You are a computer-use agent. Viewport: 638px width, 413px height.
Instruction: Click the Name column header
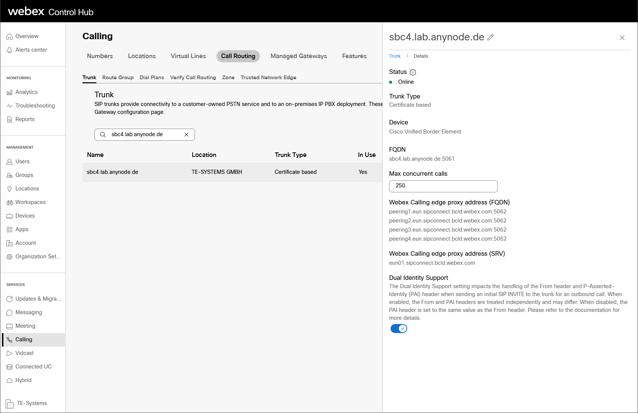pos(95,155)
